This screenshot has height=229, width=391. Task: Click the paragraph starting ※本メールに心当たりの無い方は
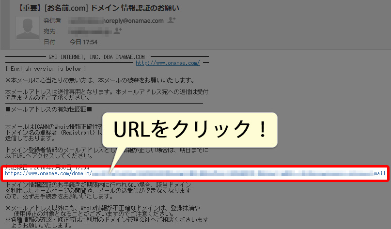click(x=99, y=80)
